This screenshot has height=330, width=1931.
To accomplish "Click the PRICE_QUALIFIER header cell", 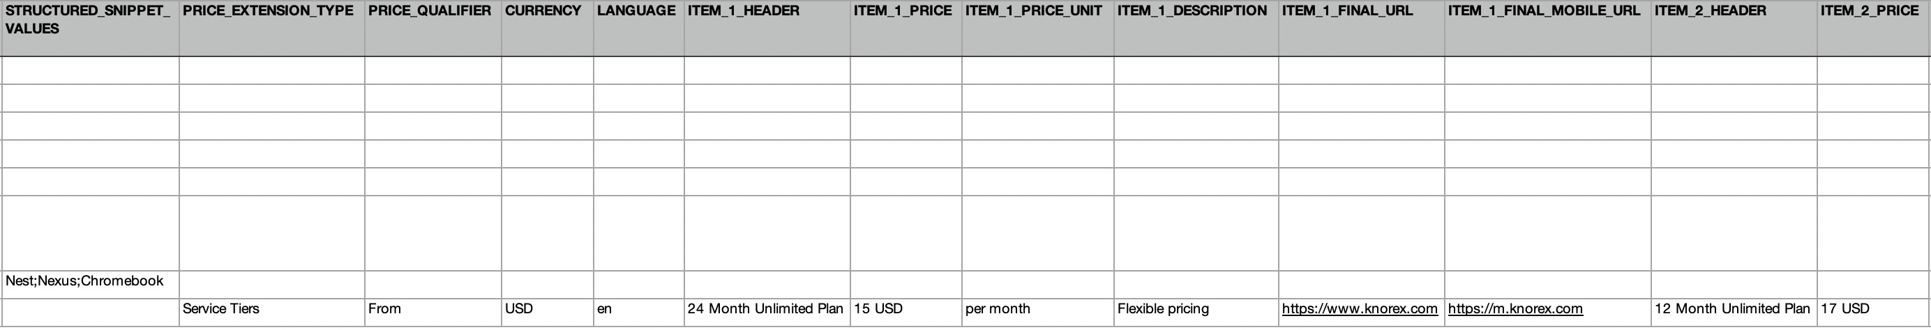I will (x=430, y=11).
